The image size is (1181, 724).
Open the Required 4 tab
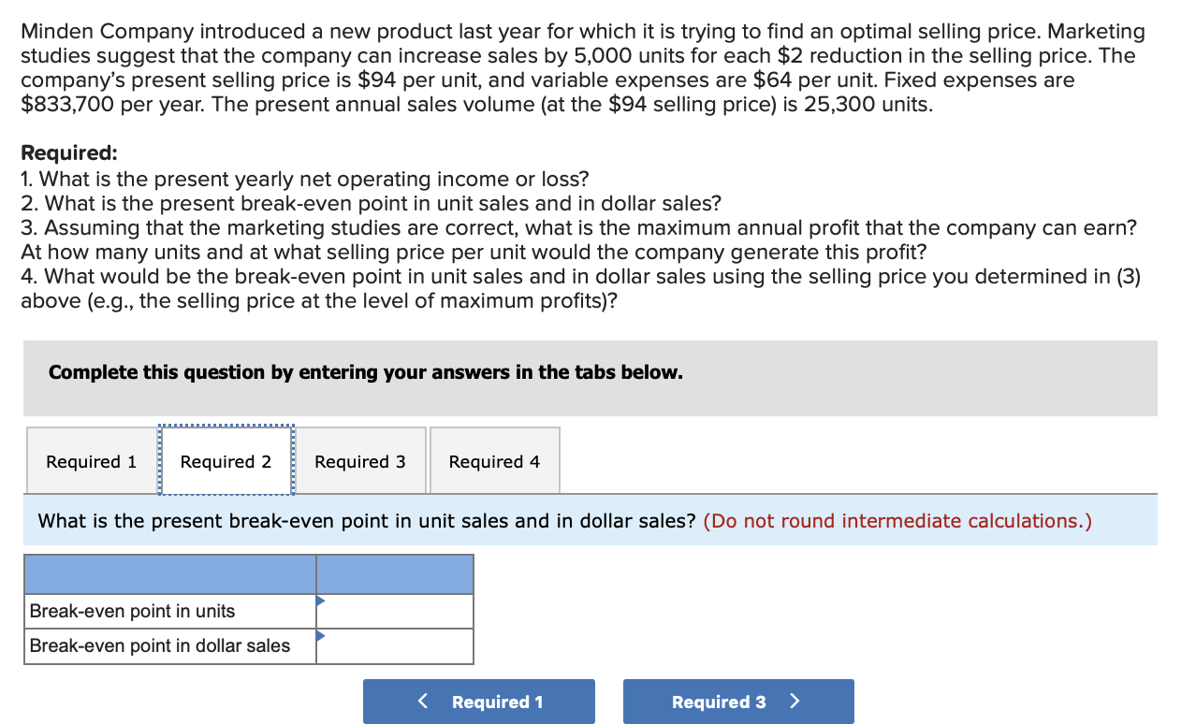coord(494,460)
